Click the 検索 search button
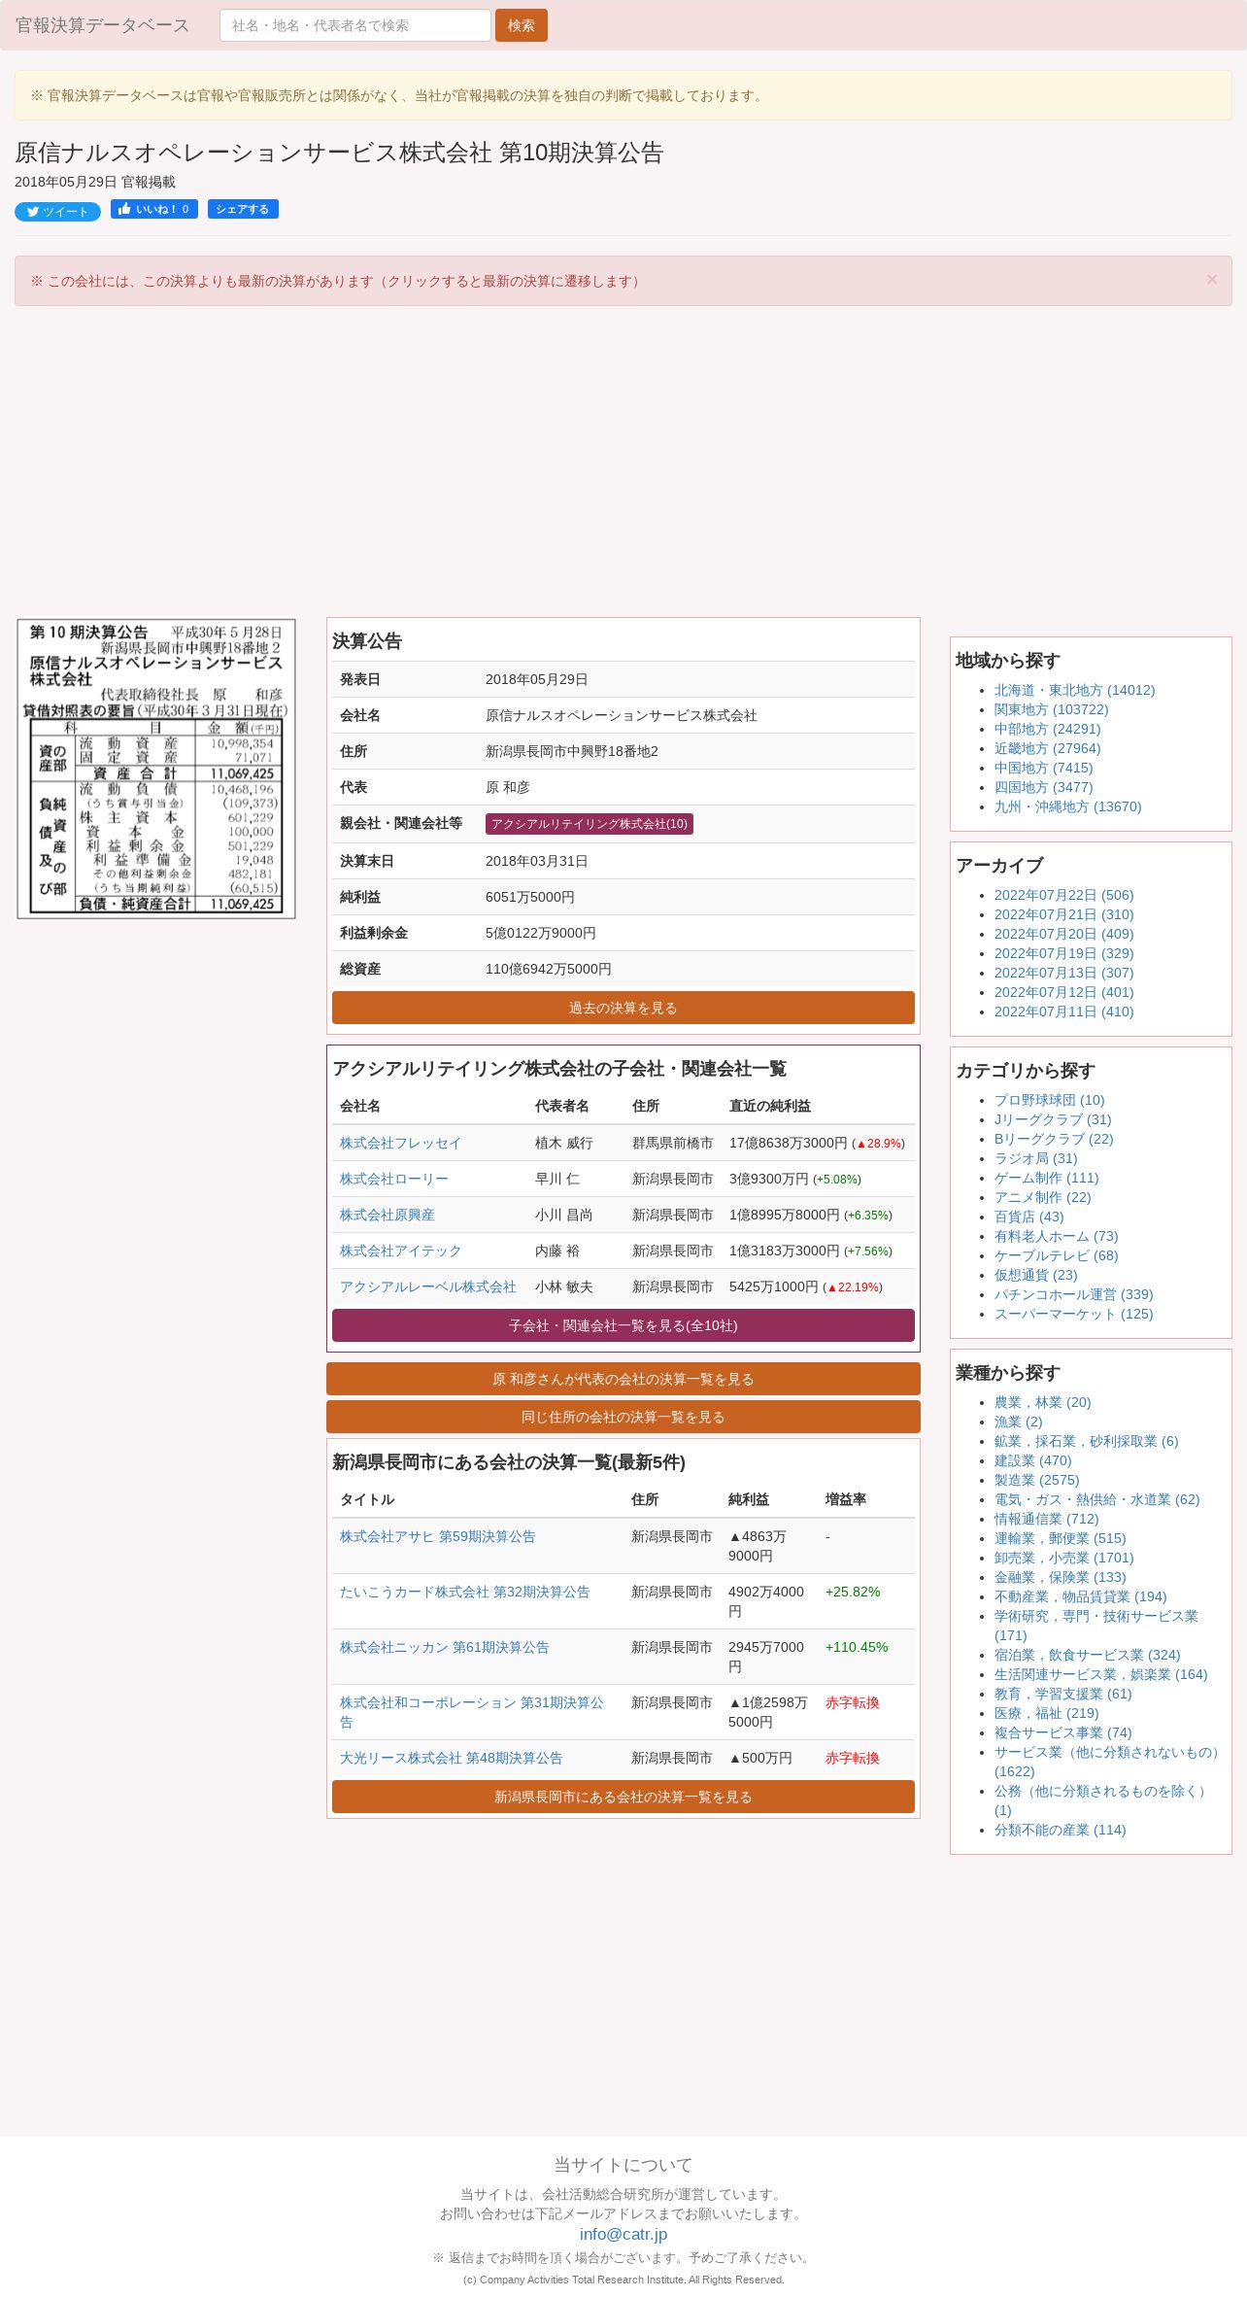Viewport: 1247px width, 2297px height. (x=521, y=25)
